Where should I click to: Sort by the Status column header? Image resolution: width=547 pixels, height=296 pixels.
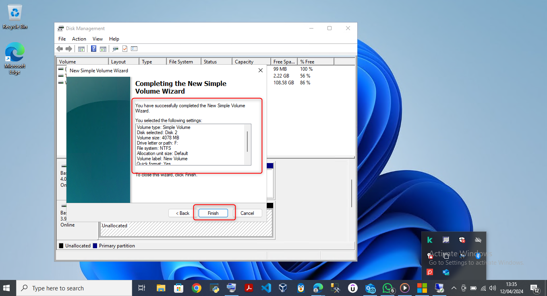[217, 62]
